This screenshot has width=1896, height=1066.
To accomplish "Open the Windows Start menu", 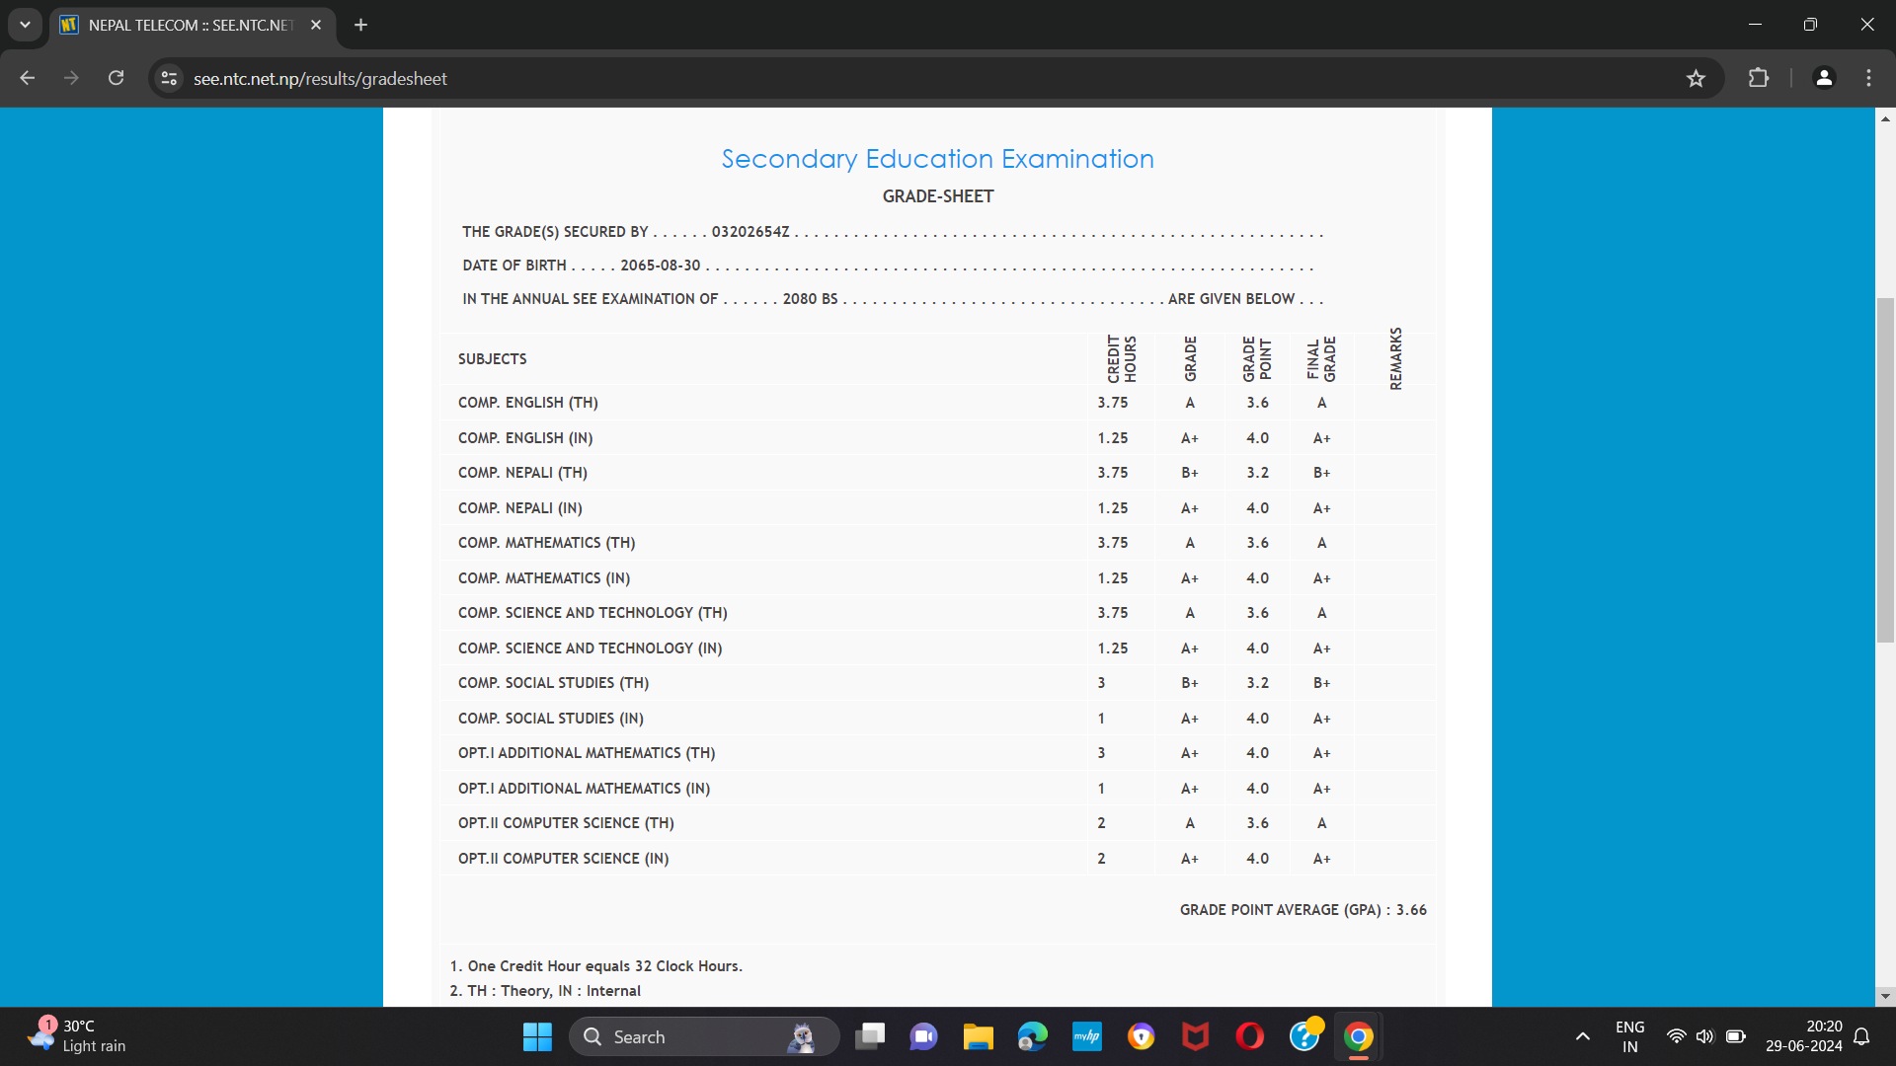I will click(x=537, y=1036).
